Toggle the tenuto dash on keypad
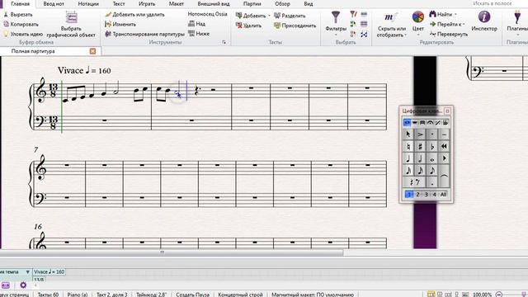528x297 pixels. [x=444, y=134]
